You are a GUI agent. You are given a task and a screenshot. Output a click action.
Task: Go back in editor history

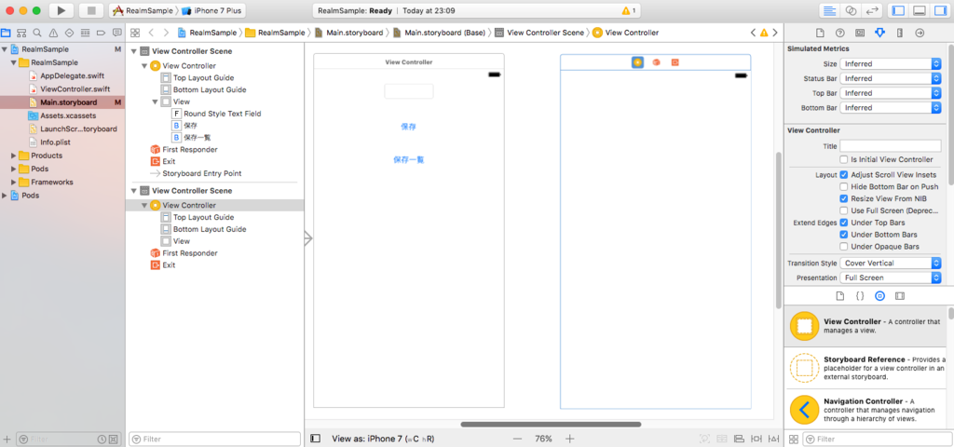coord(152,33)
